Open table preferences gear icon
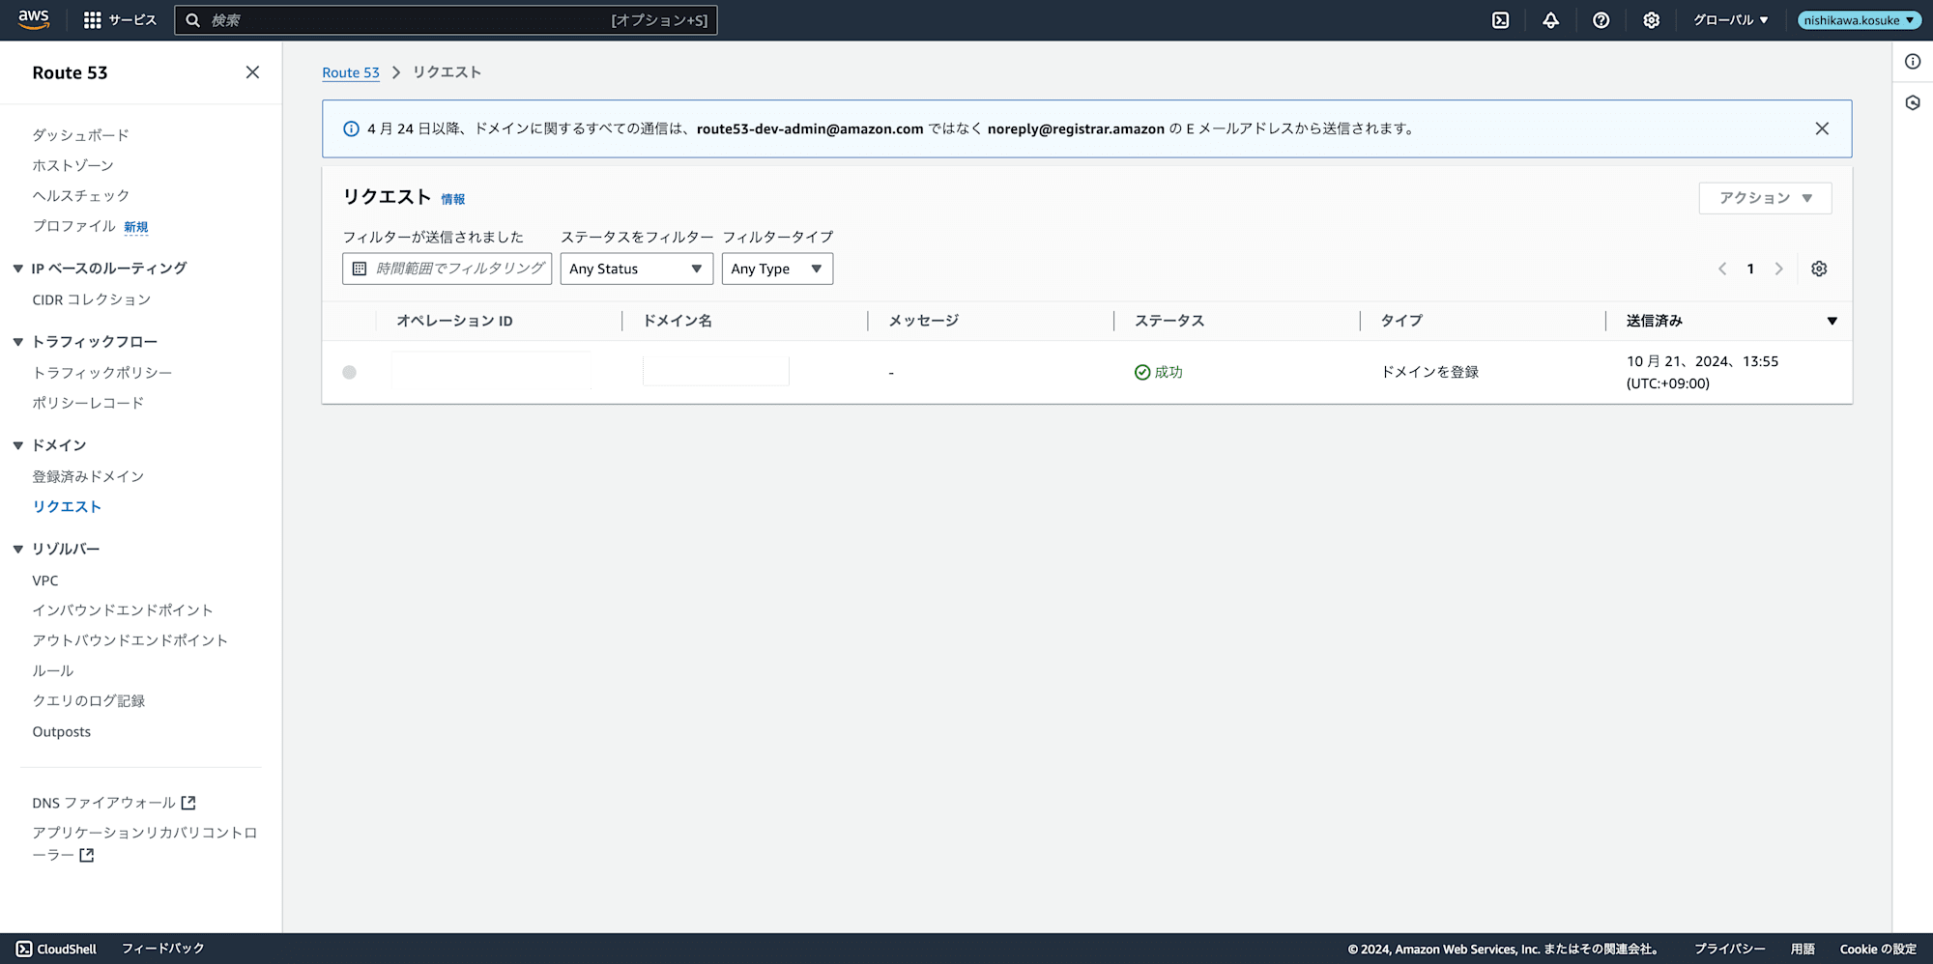1933x964 pixels. (x=1819, y=269)
